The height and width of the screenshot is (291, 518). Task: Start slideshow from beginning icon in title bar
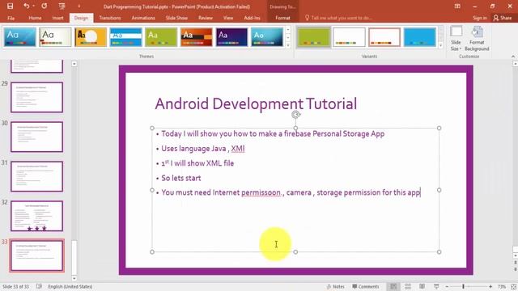tap(62, 6)
